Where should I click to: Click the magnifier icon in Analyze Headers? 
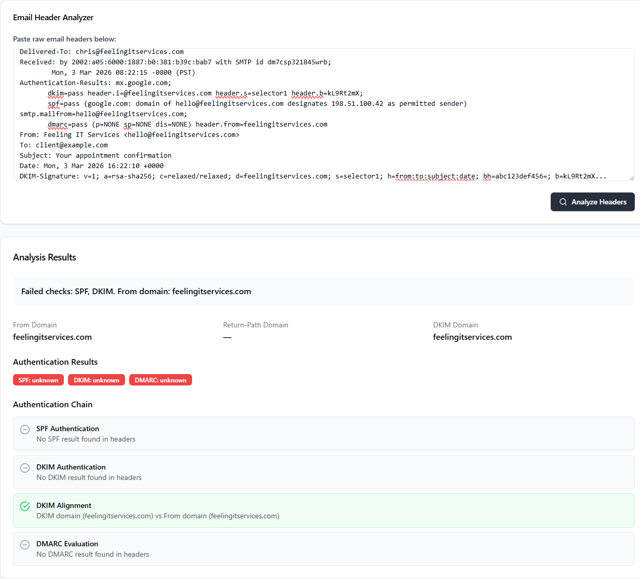pos(563,202)
